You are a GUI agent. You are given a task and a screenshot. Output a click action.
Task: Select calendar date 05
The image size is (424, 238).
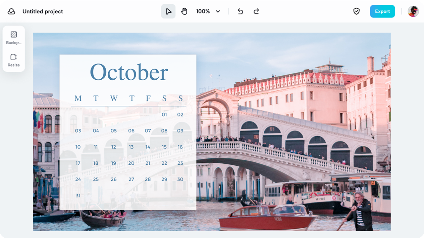point(114,131)
